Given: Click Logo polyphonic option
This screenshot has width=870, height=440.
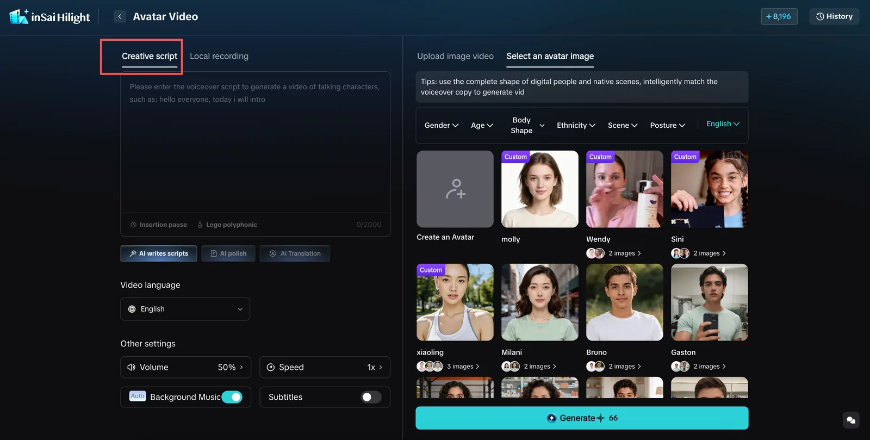Looking at the screenshot, I should click(227, 225).
